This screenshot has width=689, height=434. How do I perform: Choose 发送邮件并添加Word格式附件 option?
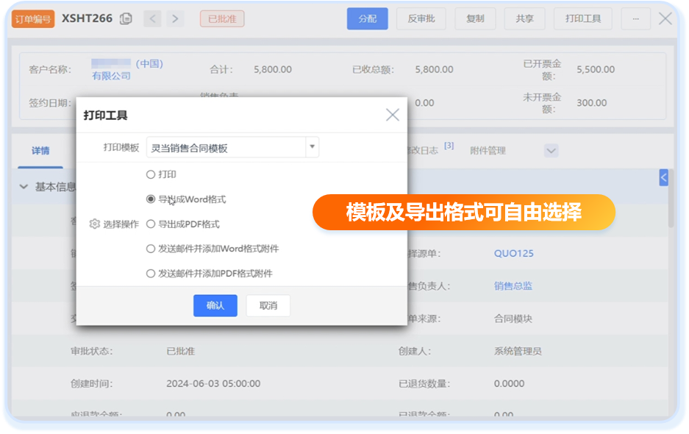pyautogui.click(x=151, y=249)
